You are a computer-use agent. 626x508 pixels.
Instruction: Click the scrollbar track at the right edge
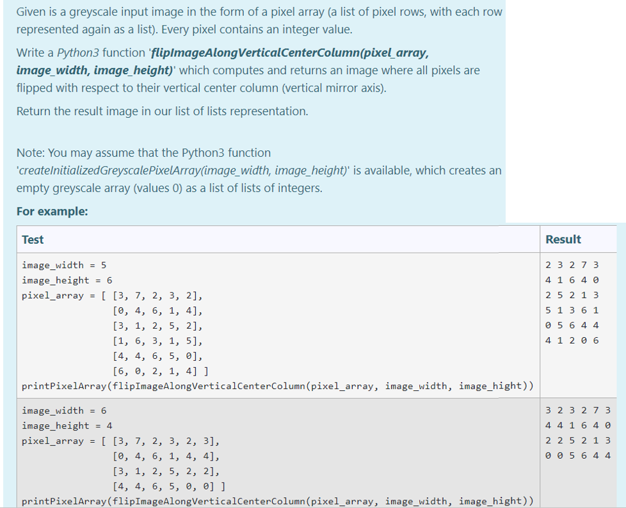pyautogui.click(x=622, y=256)
